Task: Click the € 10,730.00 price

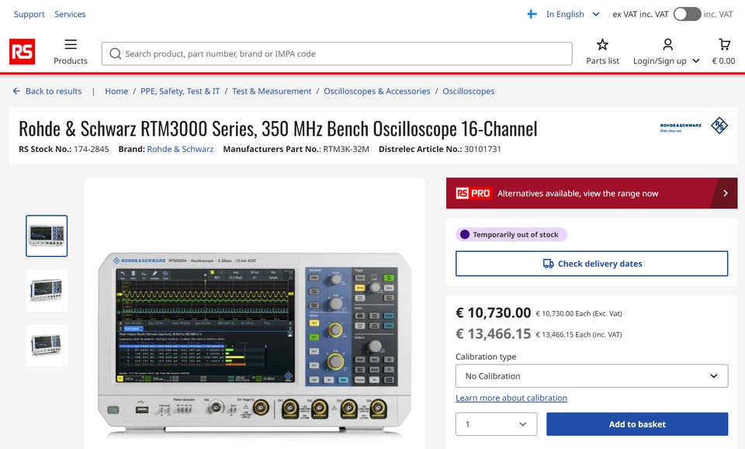Action: point(494,313)
